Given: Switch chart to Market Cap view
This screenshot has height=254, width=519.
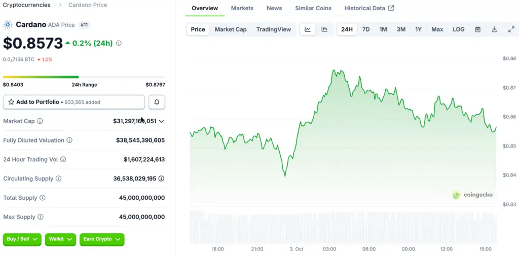Looking at the screenshot, I should point(231,29).
